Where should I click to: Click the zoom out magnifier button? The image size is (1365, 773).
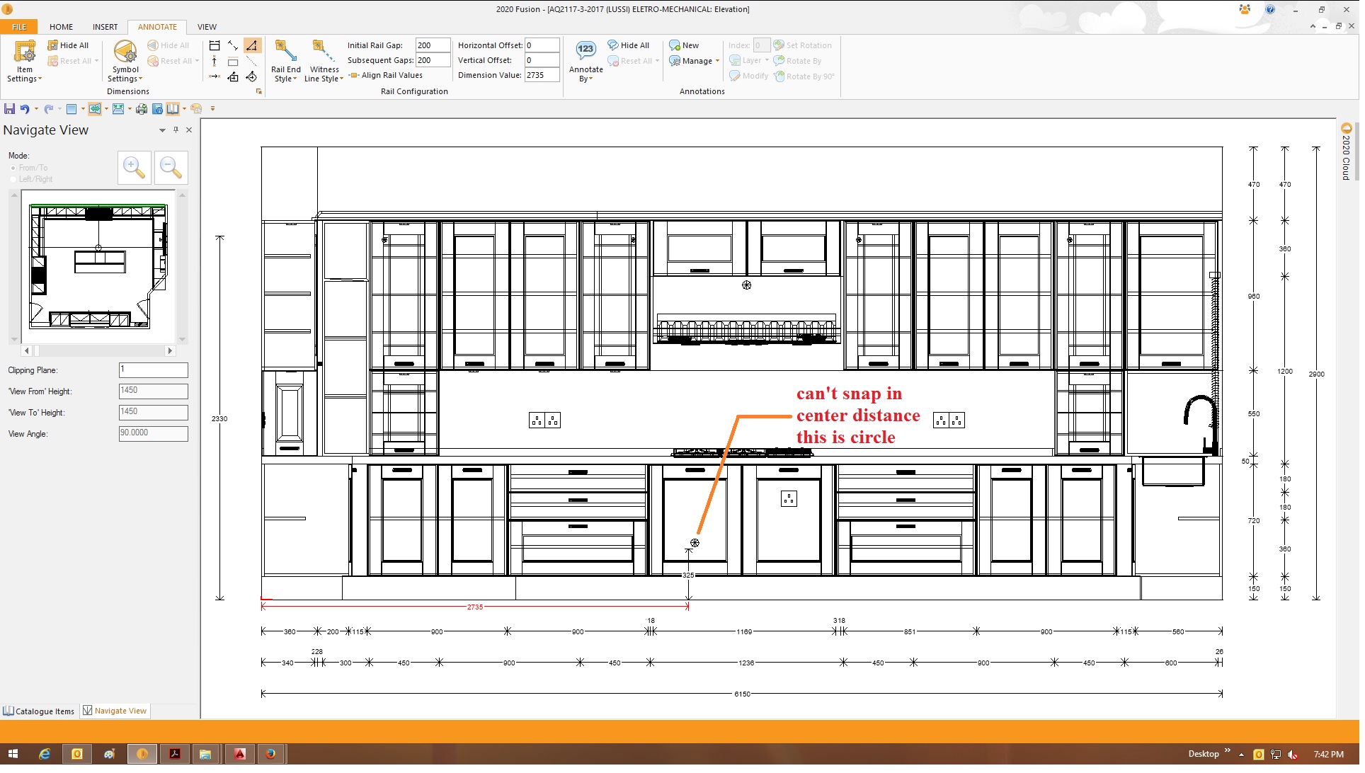(x=171, y=168)
